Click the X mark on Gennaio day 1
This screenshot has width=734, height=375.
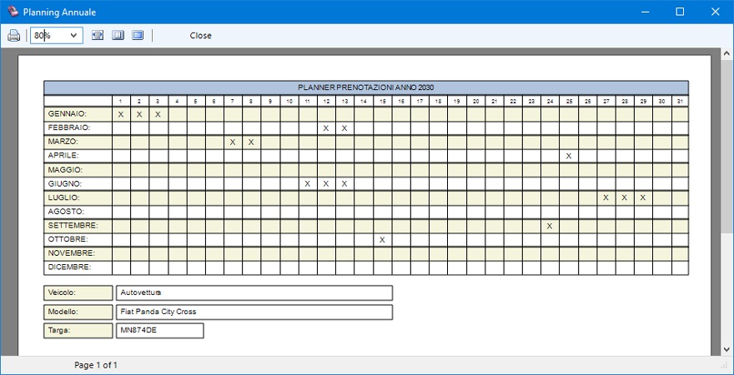pos(121,114)
